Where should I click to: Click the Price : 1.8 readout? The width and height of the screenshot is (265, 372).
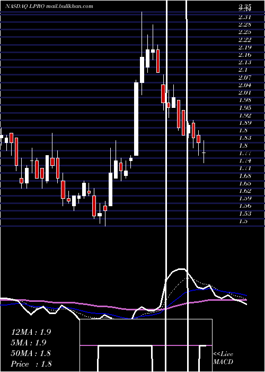31,364
